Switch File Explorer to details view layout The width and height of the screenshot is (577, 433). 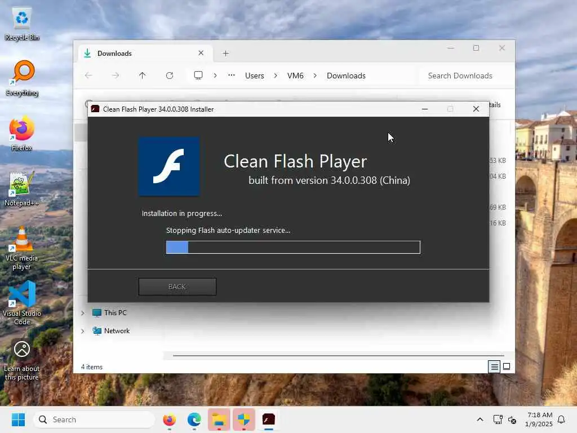(494, 366)
